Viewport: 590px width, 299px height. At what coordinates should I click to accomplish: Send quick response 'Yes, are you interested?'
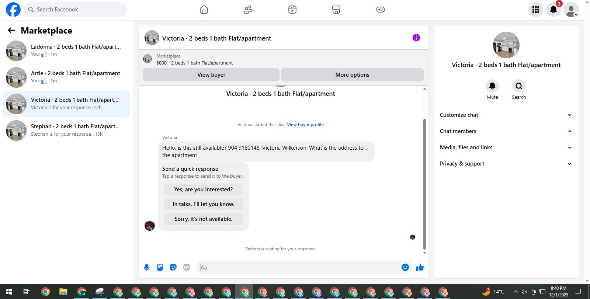[204, 190]
